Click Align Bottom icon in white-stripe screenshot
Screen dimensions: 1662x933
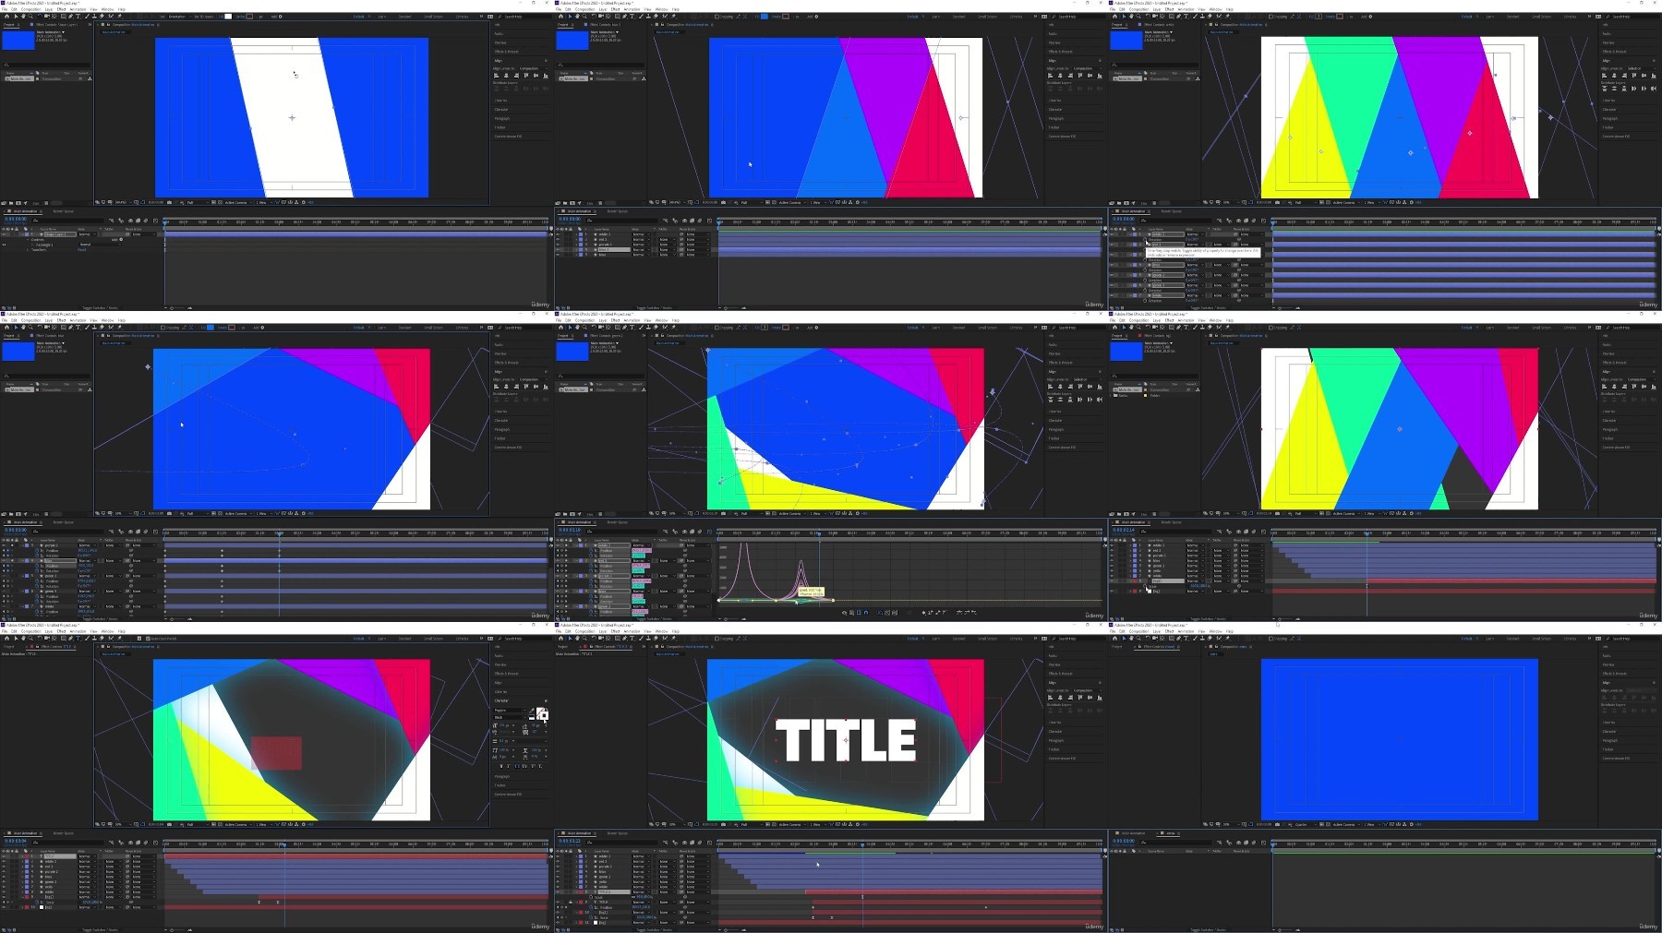pyautogui.click(x=546, y=76)
